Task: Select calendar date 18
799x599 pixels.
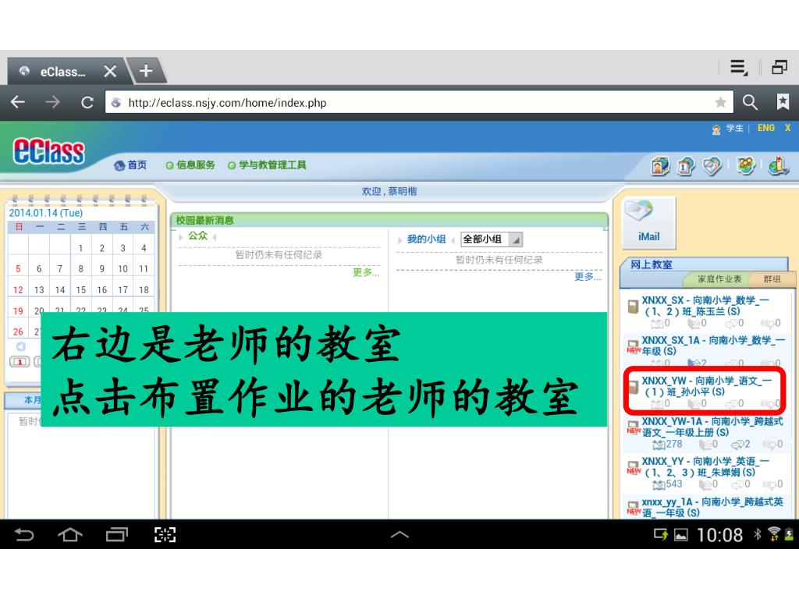Action: point(144,290)
